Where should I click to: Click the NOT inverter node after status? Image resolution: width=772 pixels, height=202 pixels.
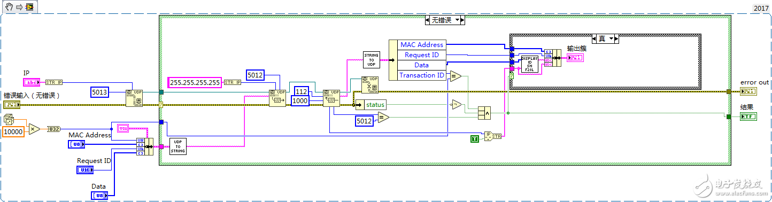tap(457, 104)
